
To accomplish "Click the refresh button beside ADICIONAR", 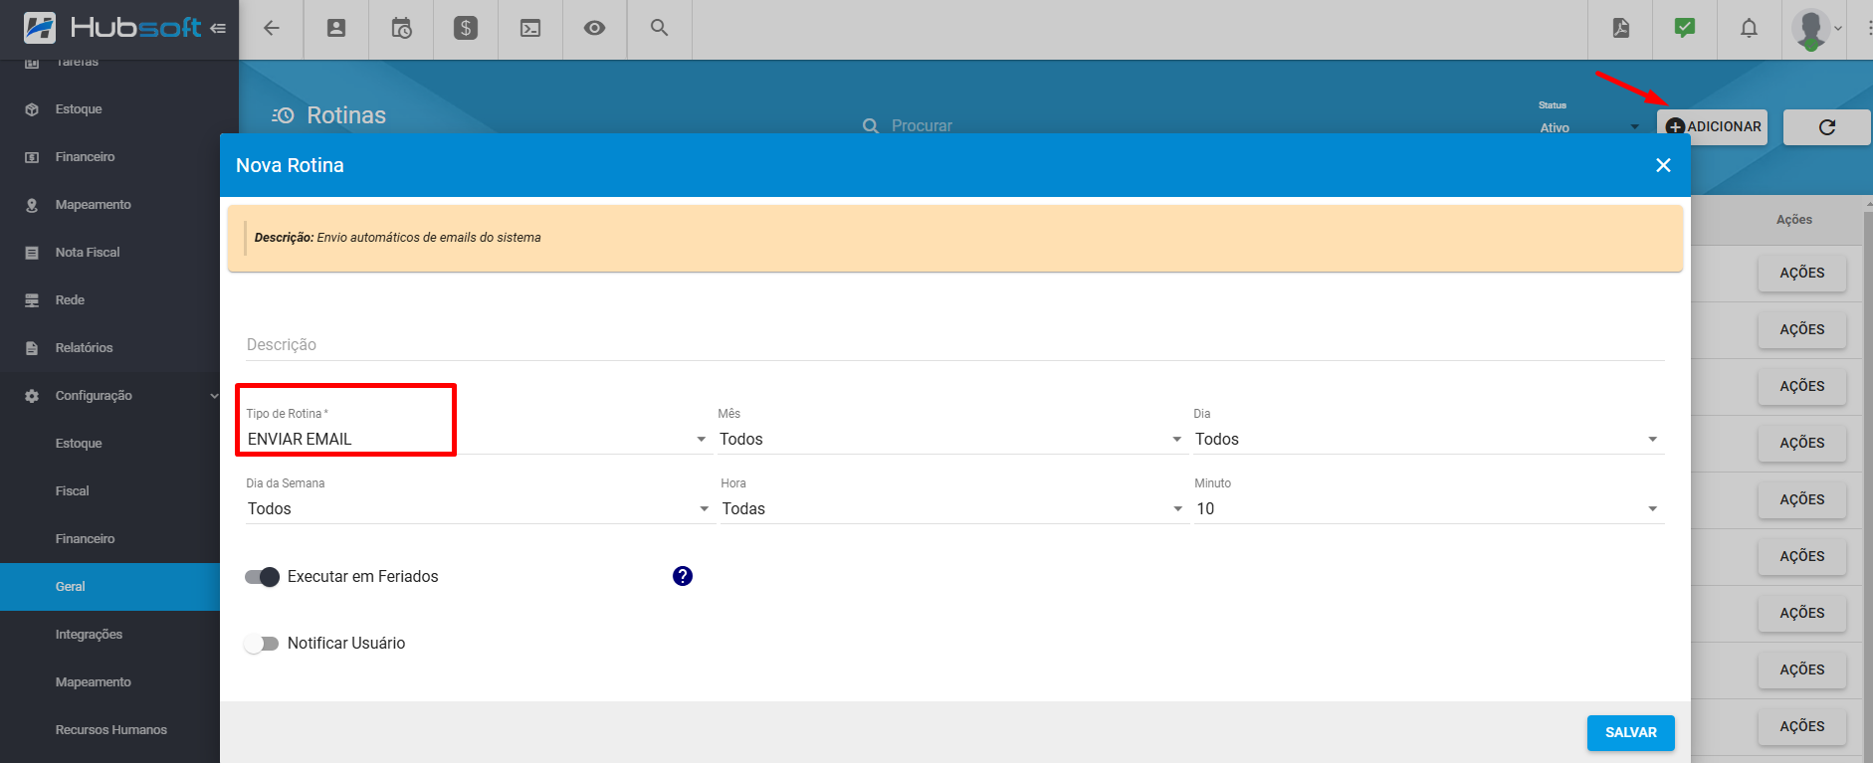I will [x=1827, y=127].
